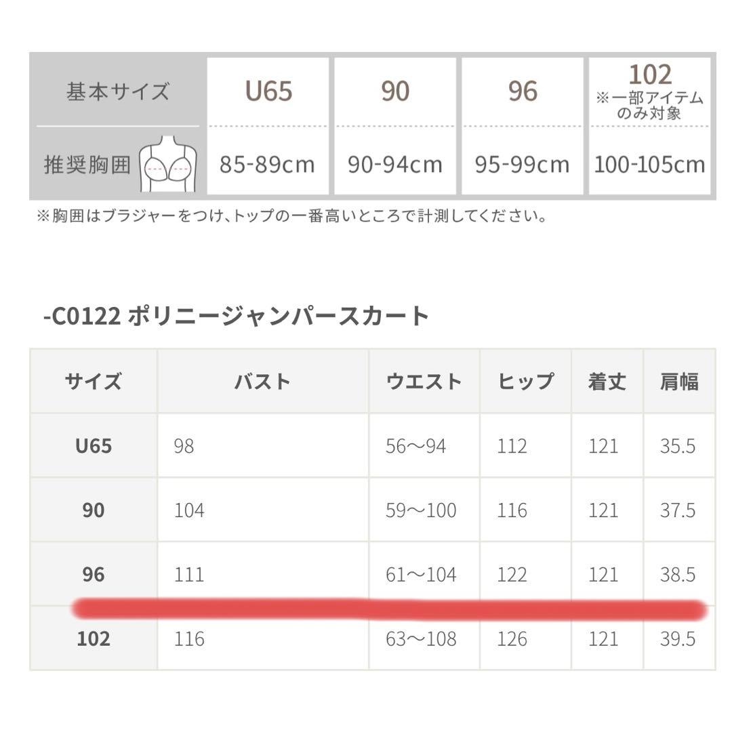Click the bra measurement note below chart
This screenshot has width=732, height=732.
pyautogui.click(x=291, y=217)
